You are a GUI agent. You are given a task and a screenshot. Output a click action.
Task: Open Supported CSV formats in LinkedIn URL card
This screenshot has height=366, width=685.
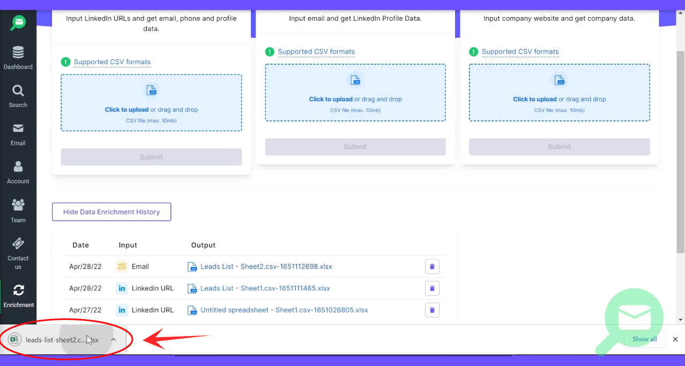tap(112, 62)
